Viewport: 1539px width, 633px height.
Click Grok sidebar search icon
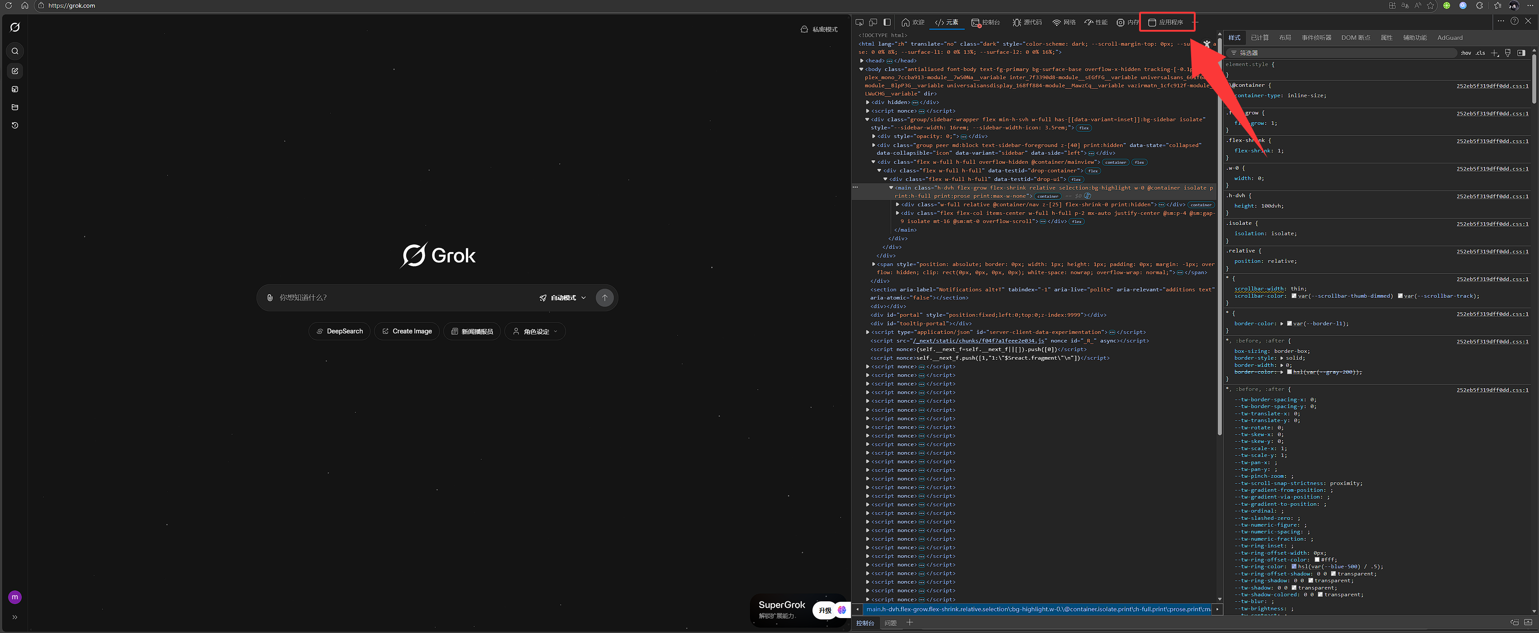[15, 52]
